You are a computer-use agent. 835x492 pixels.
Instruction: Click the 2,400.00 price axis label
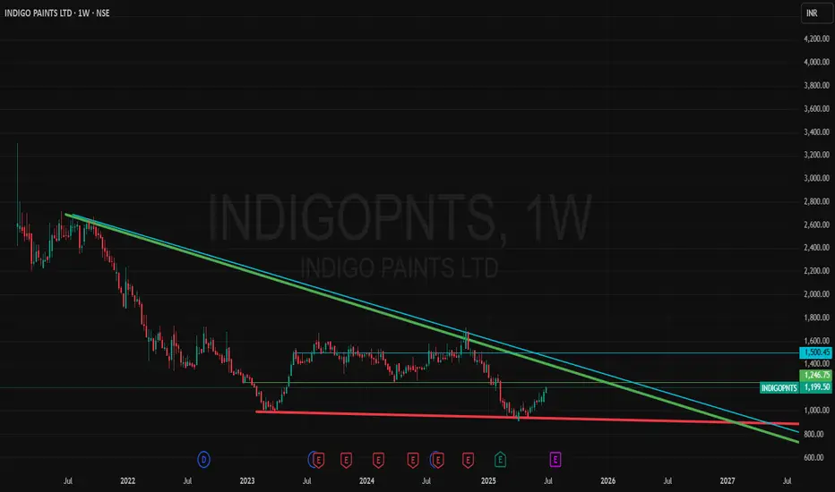816,248
